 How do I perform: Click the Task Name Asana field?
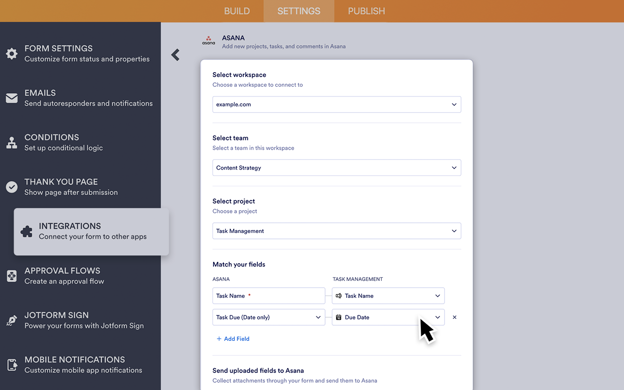269,296
